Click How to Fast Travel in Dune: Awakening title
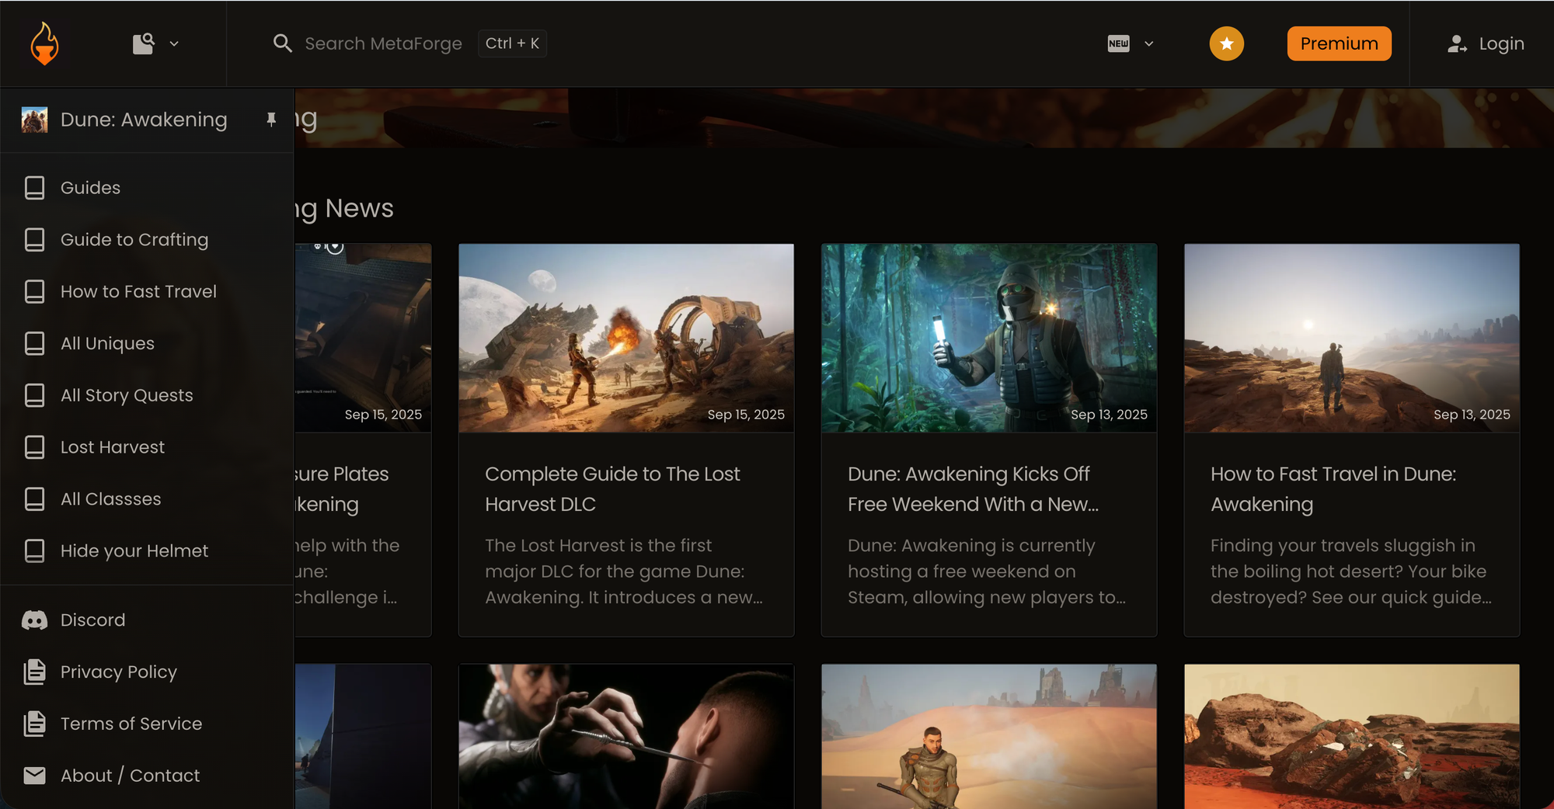 point(1333,489)
